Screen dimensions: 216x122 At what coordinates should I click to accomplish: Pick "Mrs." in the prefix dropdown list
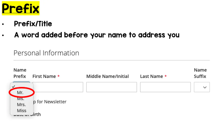coord(21,105)
